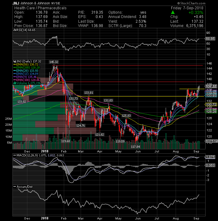Click the 119.68 February low annotation
This screenshot has height=221, width=218.
66,141
